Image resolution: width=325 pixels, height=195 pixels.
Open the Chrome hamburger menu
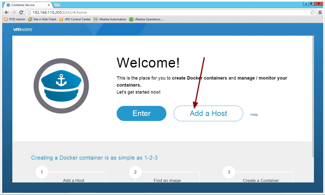point(320,13)
